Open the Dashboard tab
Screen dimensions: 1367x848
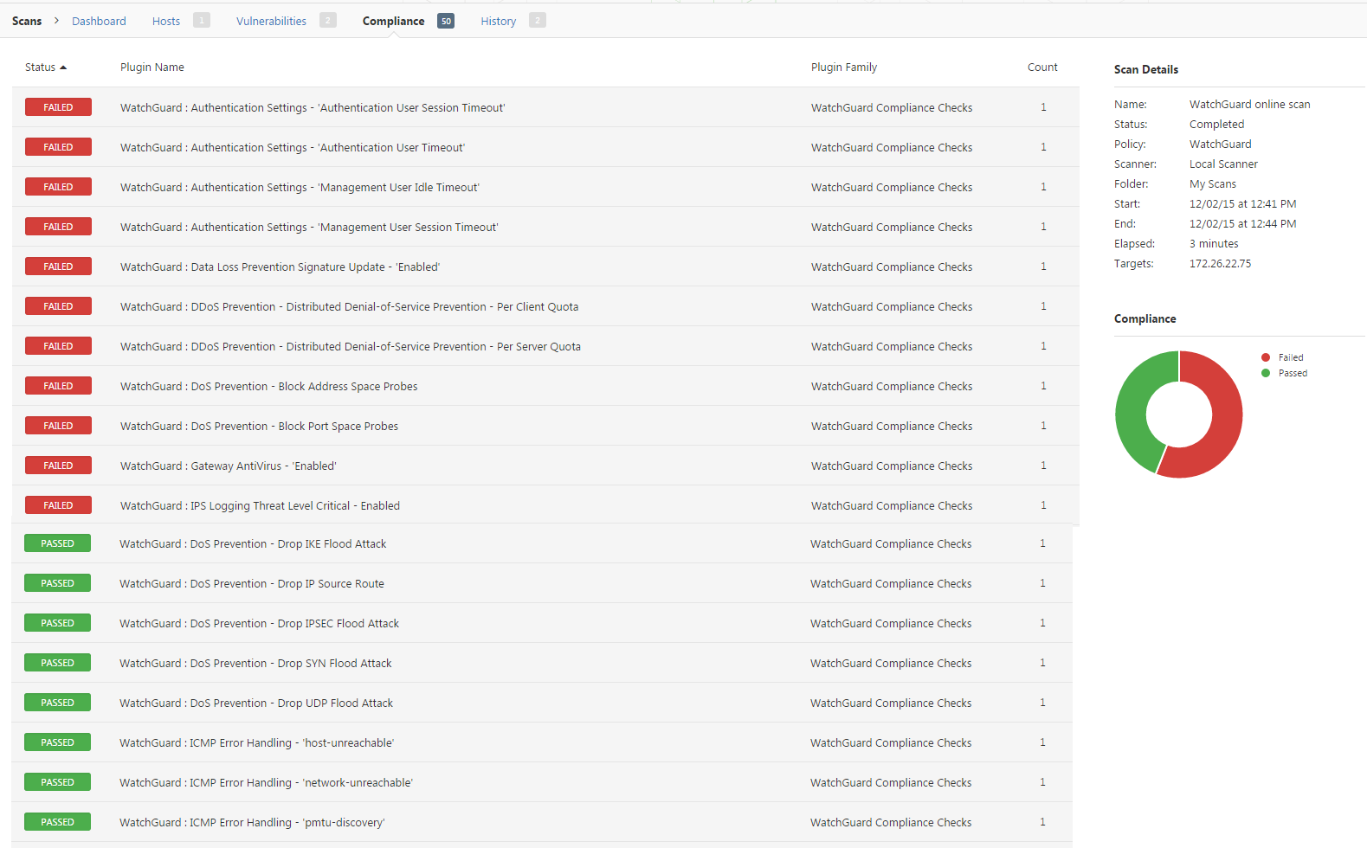click(99, 21)
